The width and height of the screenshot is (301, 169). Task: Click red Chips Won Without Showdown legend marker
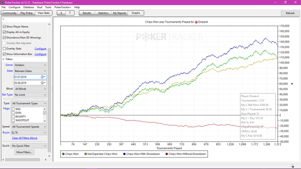pyautogui.click(x=167, y=154)
